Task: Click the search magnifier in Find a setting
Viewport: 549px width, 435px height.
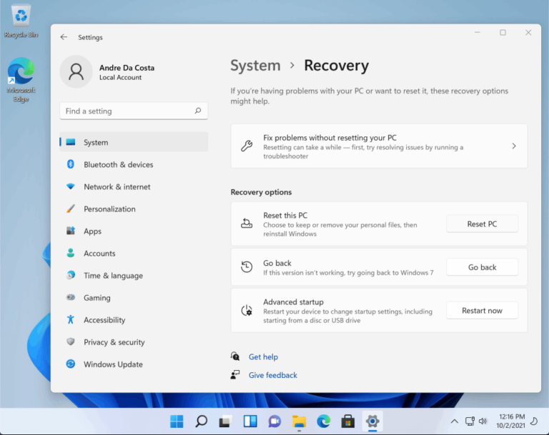Action: click(198, 111)
